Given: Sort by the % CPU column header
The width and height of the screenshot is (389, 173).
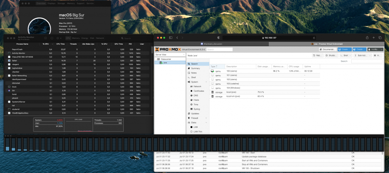Looking at the screenshot, I should point(46,44).
